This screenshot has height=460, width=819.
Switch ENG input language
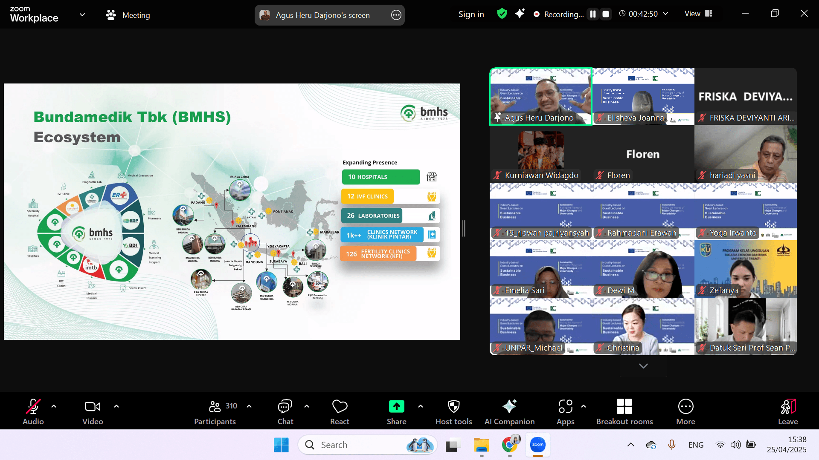tap(696, 445)
